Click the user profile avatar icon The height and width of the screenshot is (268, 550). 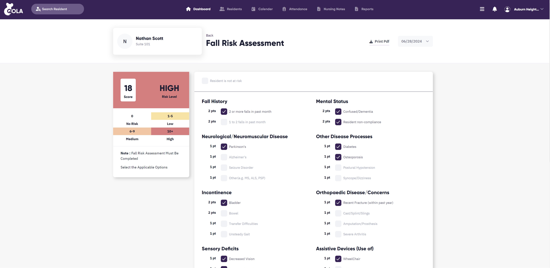pos(507,9)
